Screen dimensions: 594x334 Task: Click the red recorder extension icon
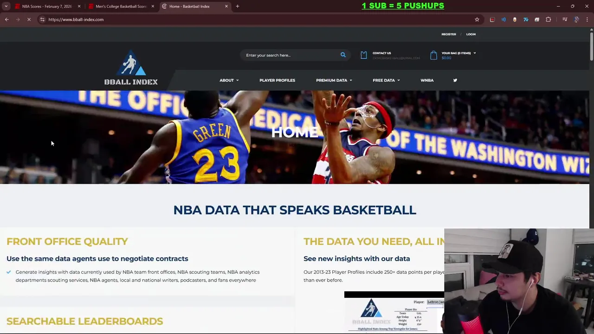(492, 19)
